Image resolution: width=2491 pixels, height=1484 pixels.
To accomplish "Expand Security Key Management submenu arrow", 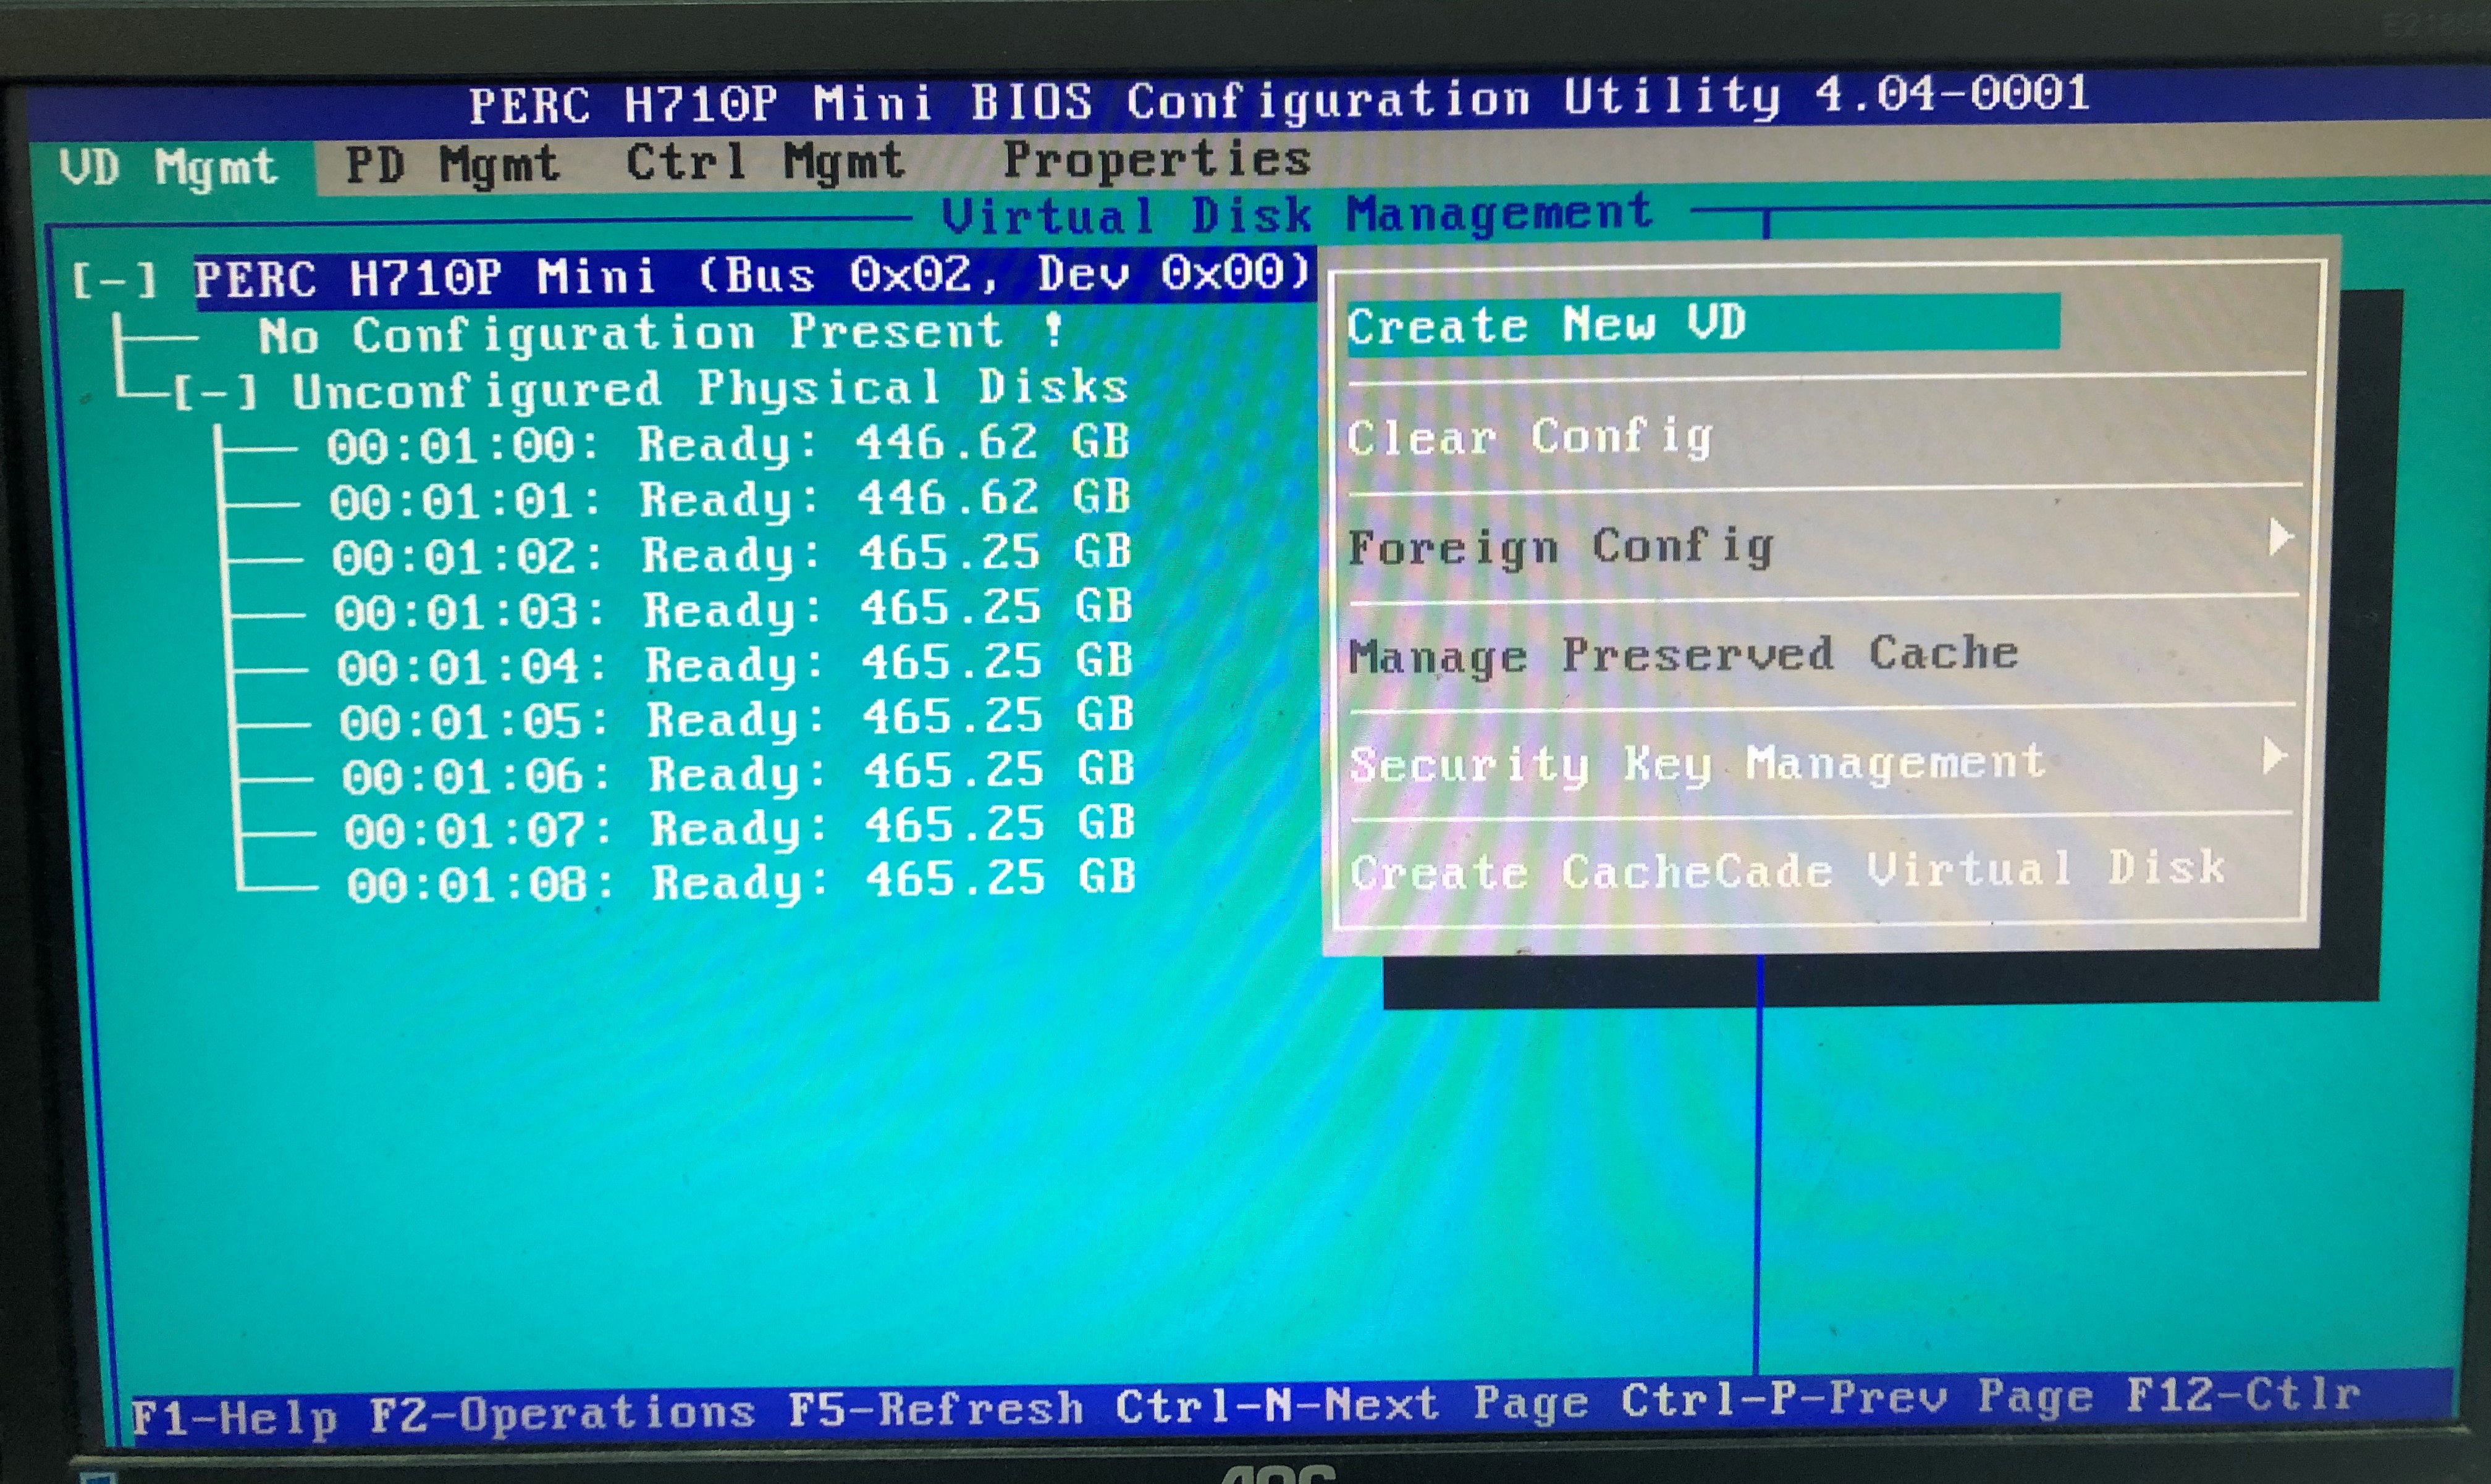I will [x=2275, y=756].
